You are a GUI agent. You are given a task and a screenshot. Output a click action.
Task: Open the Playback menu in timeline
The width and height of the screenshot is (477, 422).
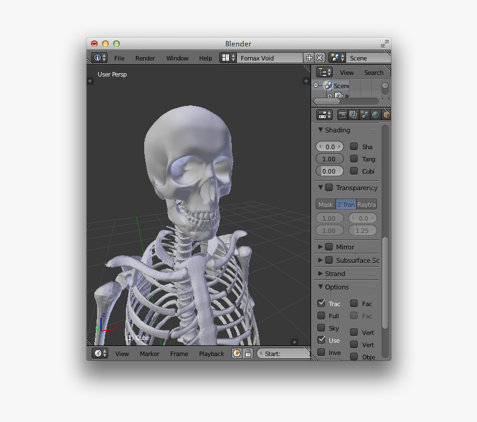[211, 354]
